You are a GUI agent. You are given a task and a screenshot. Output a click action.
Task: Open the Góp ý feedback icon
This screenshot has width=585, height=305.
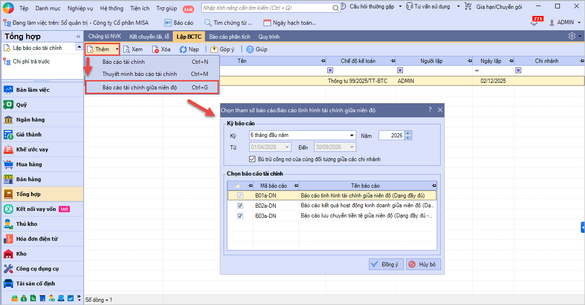tap(214, 49)
